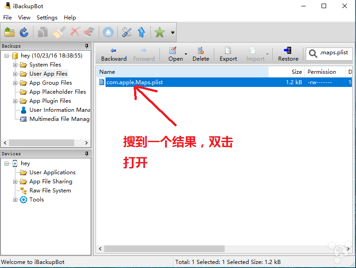The height and width of the screenshot is (268, 356).
Task: Expand the Tools node in Devices
Action: click(x=15, y=200)
